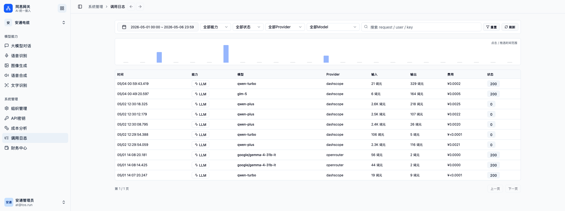
Task: Click the ¥0.0025 cost cell
Action: click(x=454, y=104)
